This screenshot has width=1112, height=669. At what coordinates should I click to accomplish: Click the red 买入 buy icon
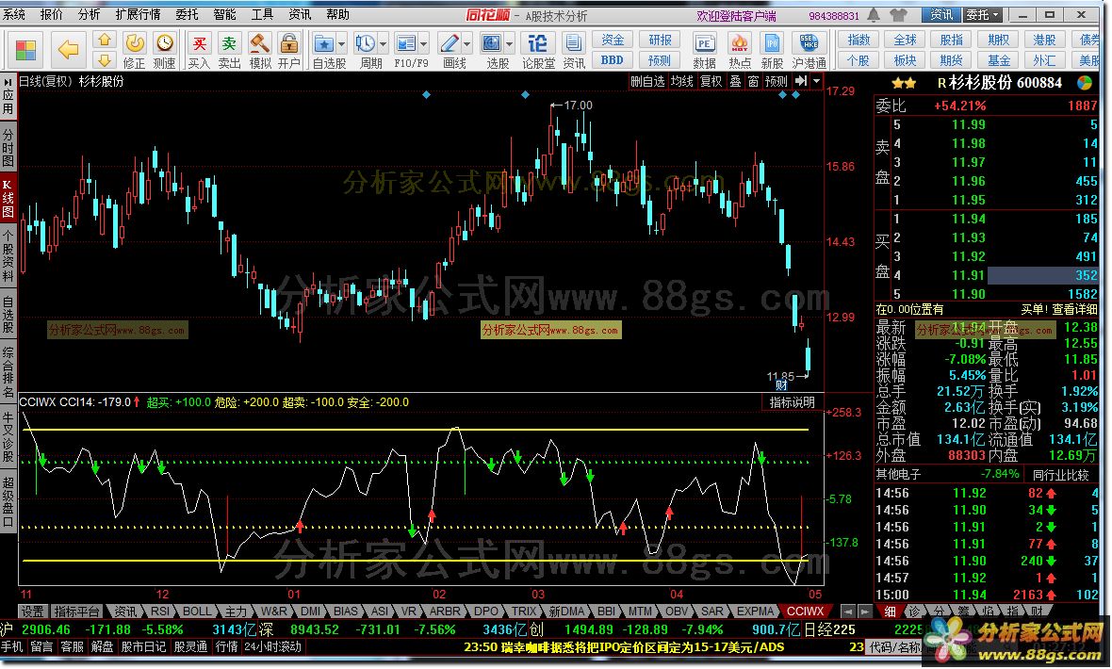coord(199,43)
